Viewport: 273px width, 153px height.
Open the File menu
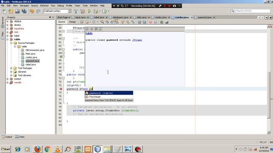pos(3,6)
